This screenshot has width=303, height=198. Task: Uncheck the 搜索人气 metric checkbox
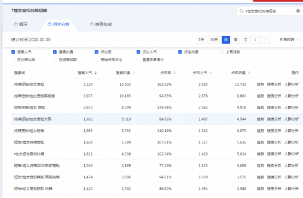coord(13,52)
